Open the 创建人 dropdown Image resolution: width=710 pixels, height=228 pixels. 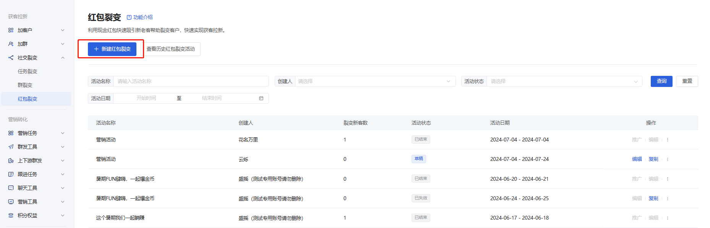pos(375,81)
